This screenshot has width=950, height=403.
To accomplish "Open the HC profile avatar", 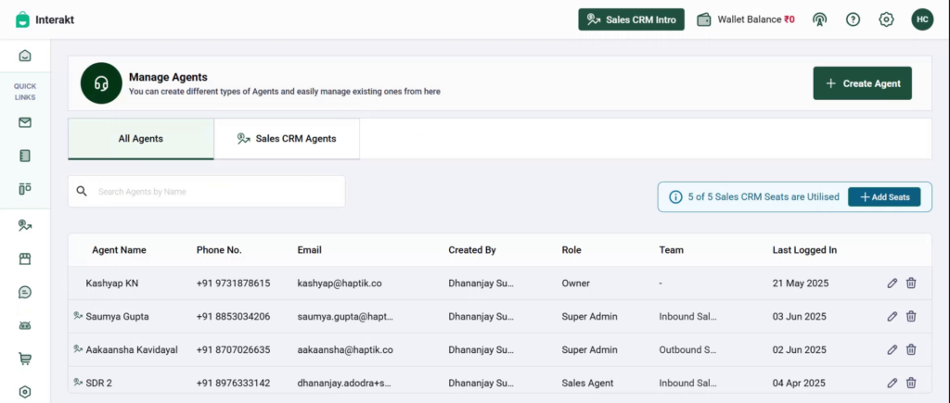I will (922, 19).
